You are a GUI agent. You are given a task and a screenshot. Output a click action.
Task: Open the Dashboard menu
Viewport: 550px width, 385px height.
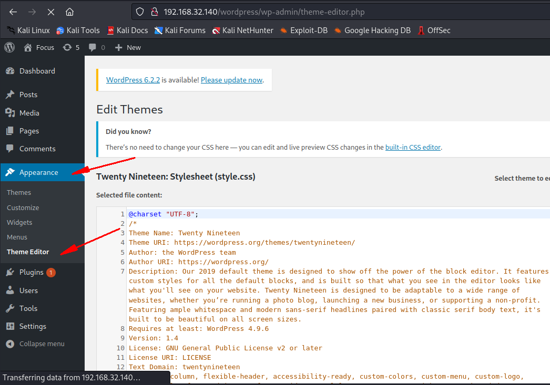click(42, 71)
